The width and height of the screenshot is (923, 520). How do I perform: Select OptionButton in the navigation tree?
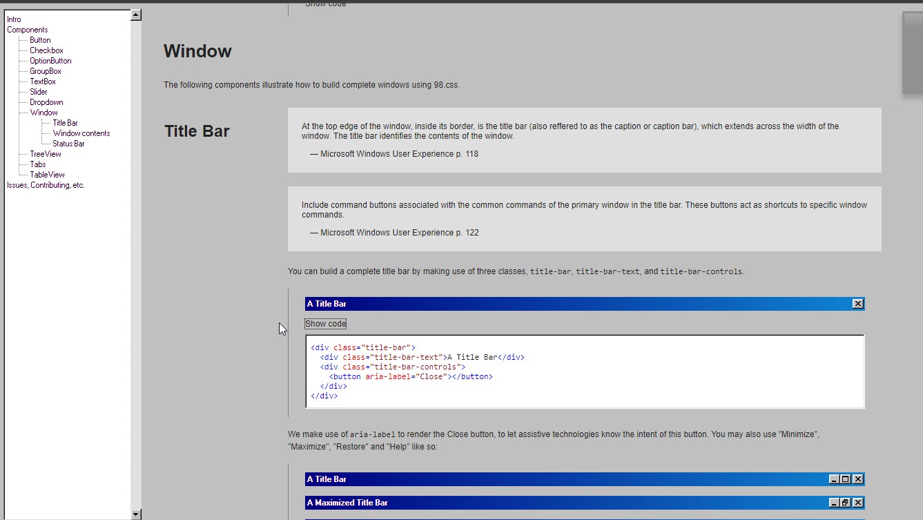(x=50, y=61)
